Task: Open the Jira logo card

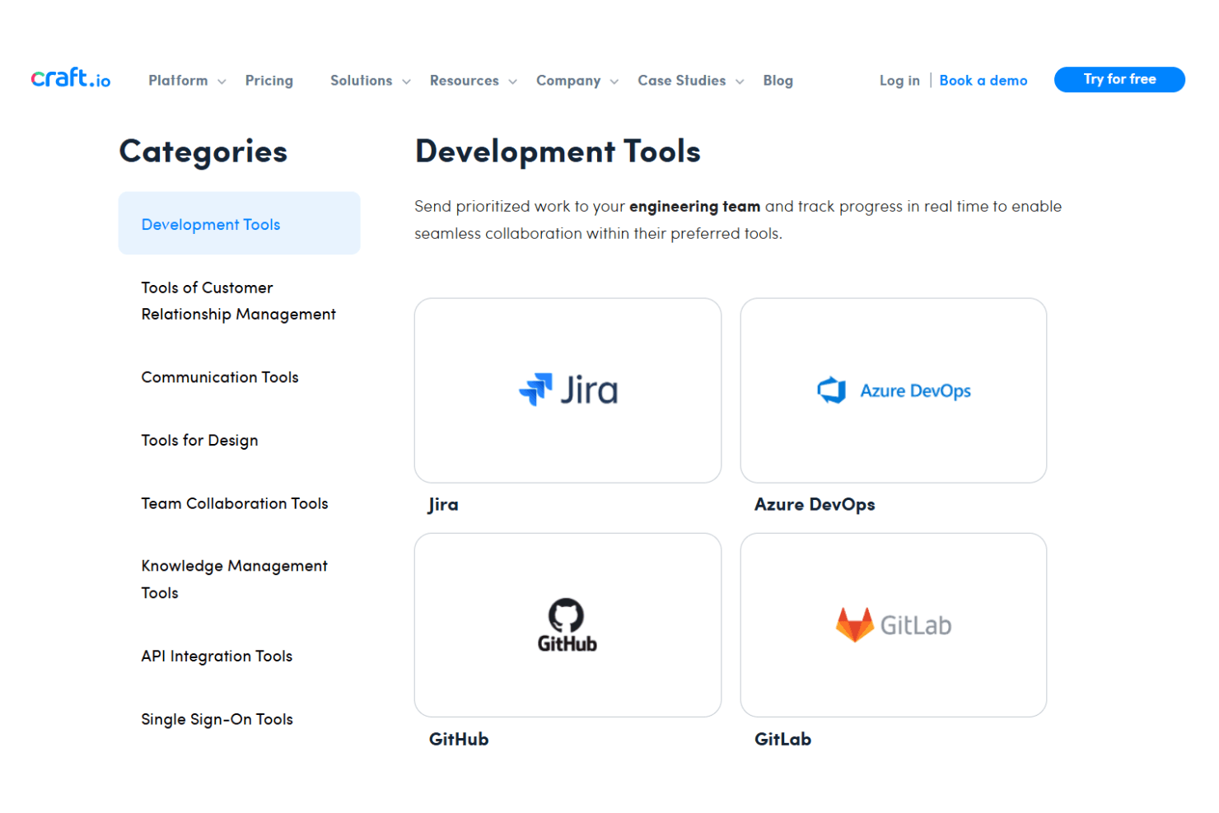Action: (x=567, y=390)
